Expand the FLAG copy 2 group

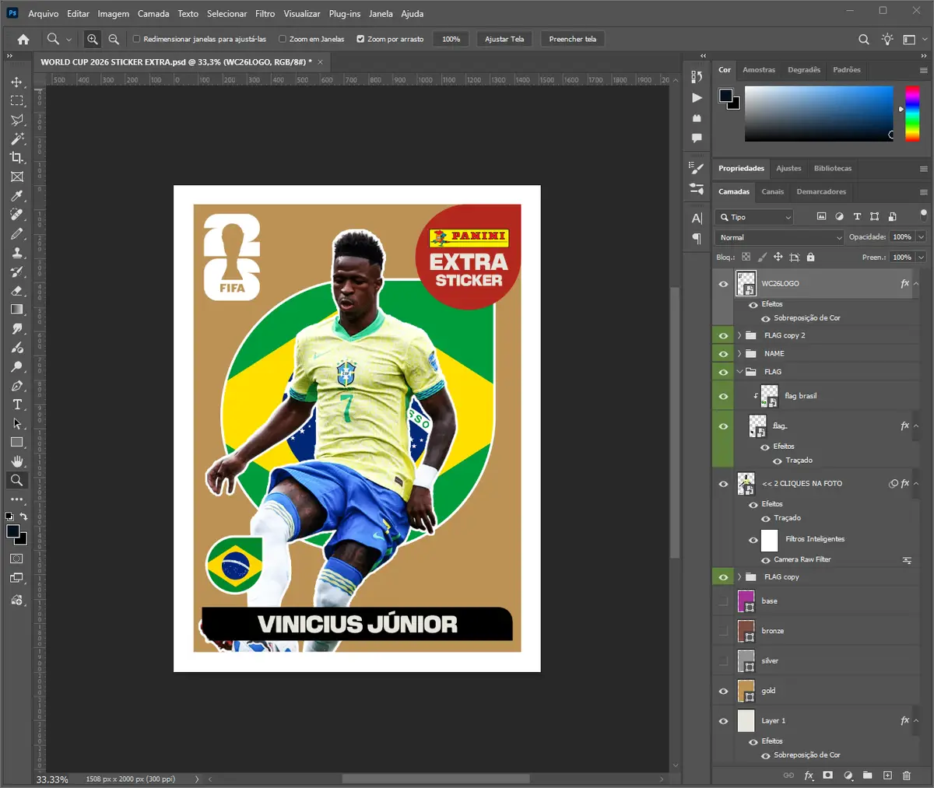click(739, 336)
